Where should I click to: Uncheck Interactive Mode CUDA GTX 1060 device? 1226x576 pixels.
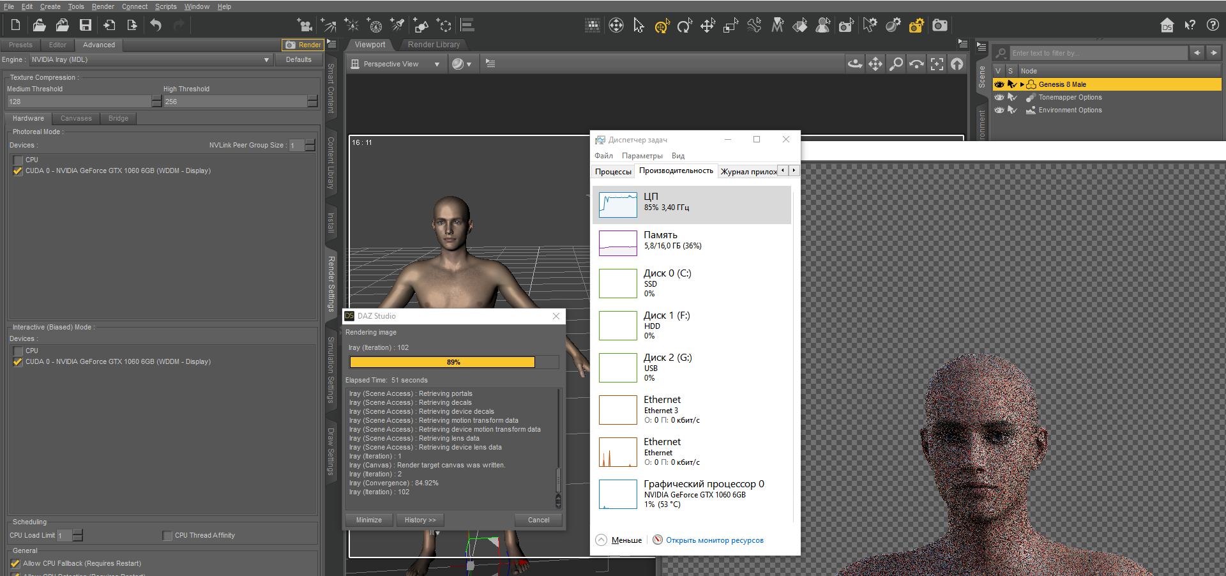pyautogui.click(x=18, y=362)
